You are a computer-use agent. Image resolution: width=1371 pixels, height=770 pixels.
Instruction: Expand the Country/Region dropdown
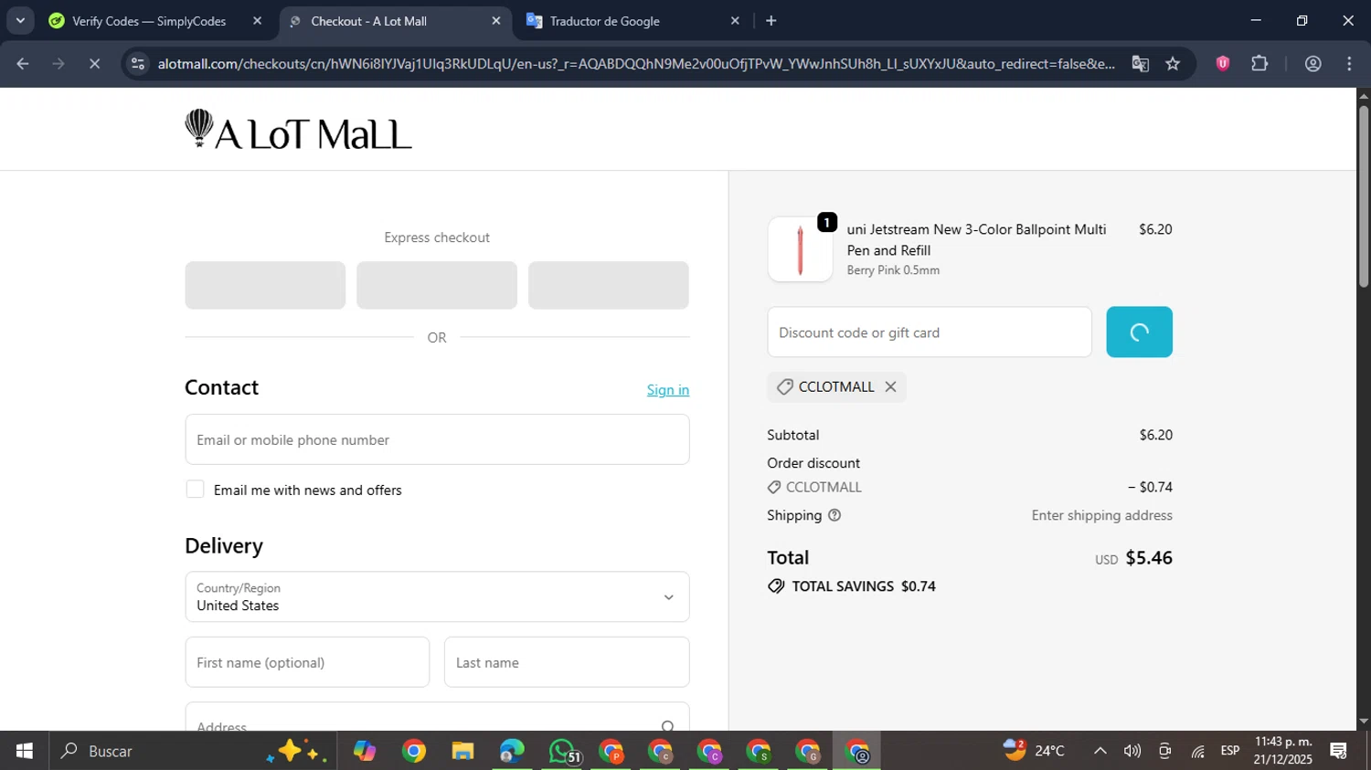click(x=437, y=596)
